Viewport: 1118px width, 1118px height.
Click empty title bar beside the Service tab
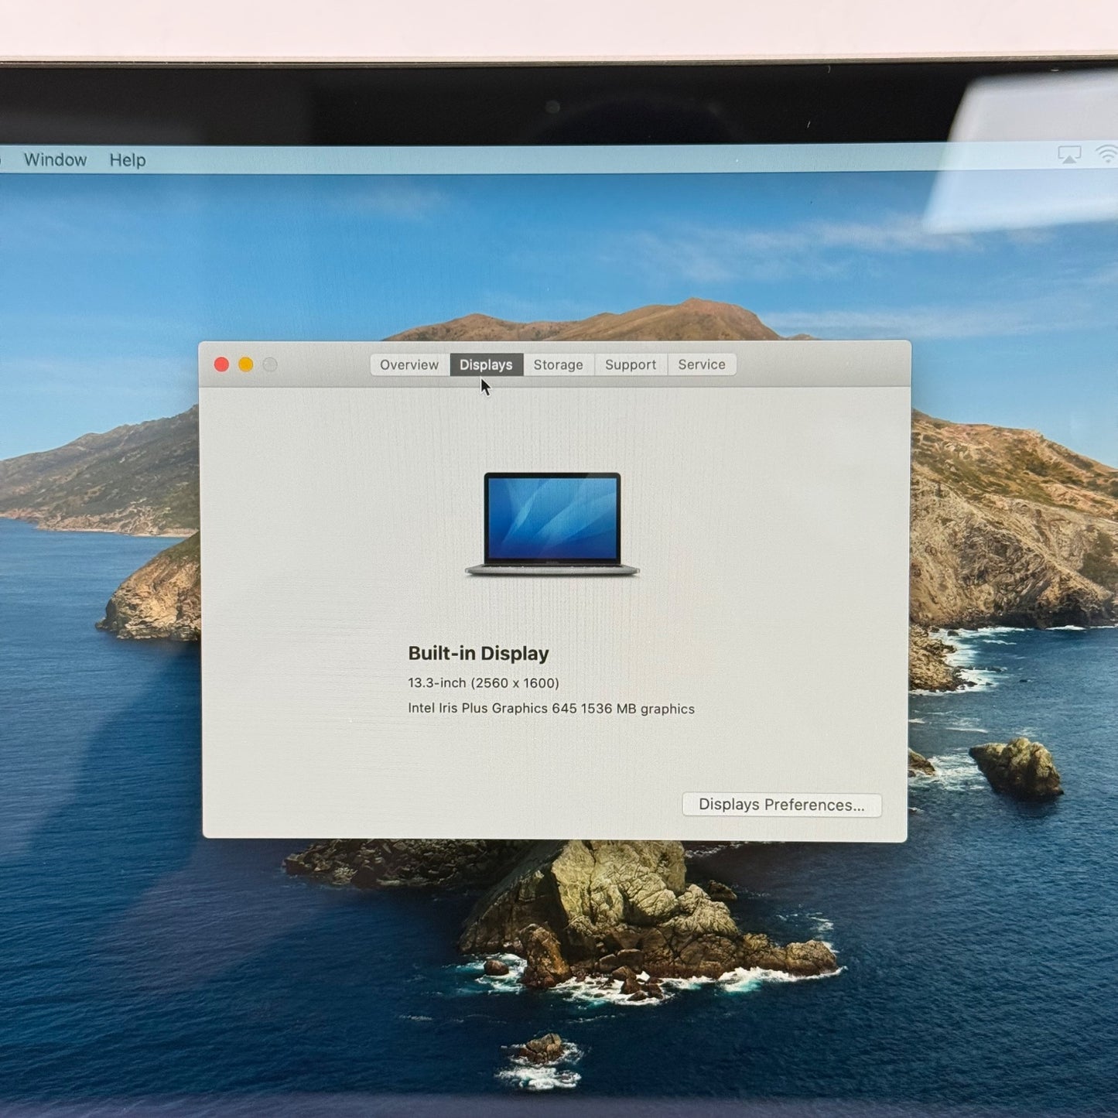(820, 364)
